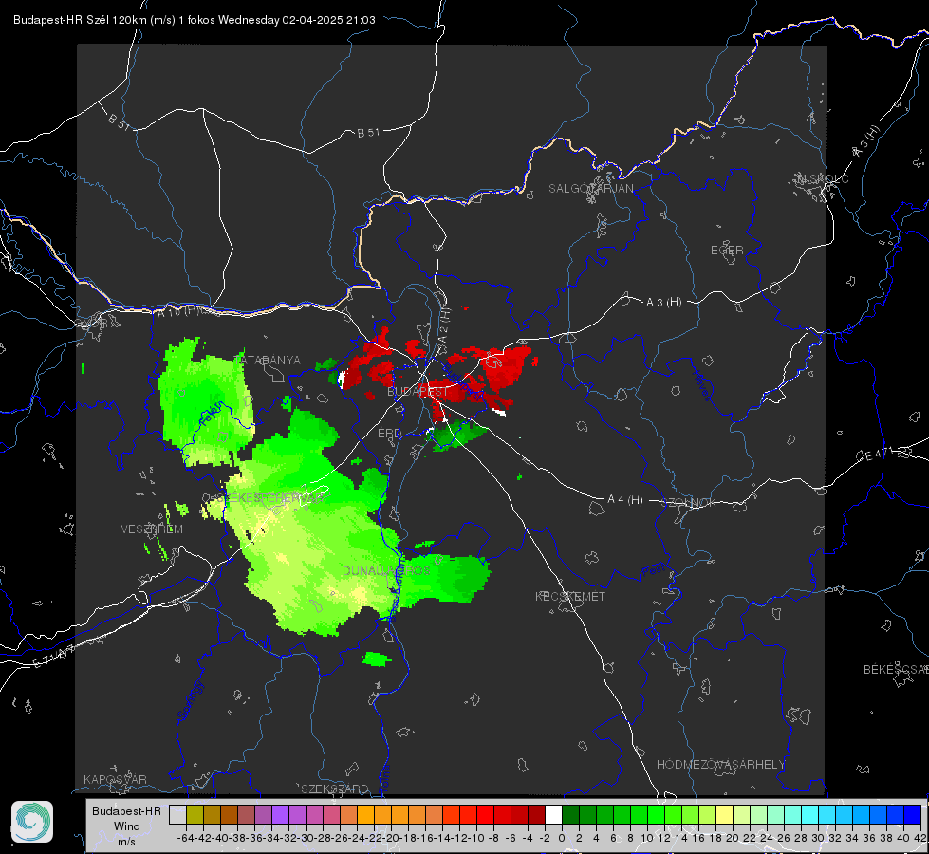Click the HÓDMEZŐVÁSÁRHELY city label
929x854 pixels.
[x=721, y=765]
